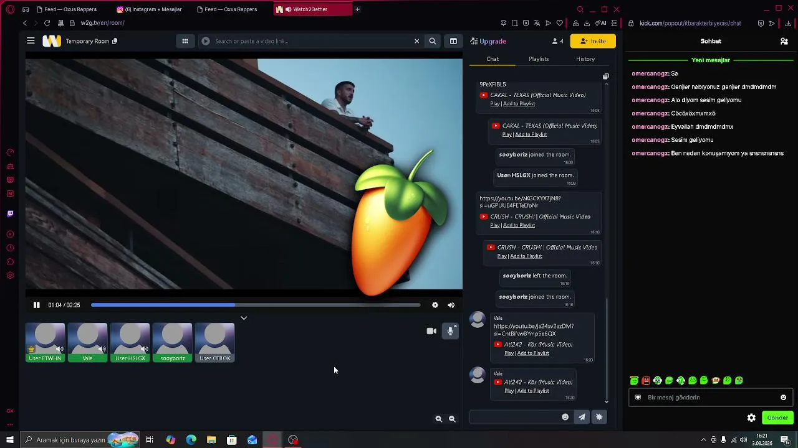Go back in browser history
798x448 pixels.
coord(25,23)
